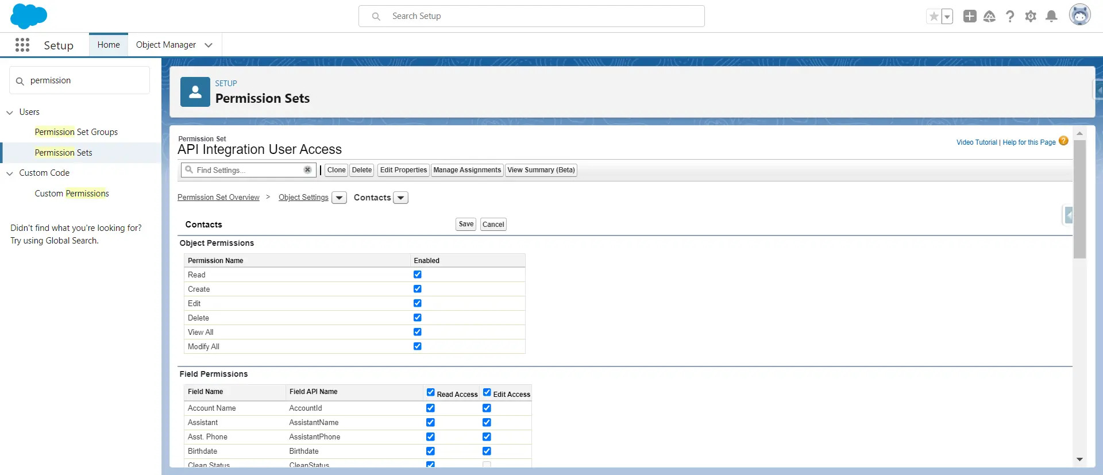
Task: Open user profile avatar
Action: tap(1079, 16)
